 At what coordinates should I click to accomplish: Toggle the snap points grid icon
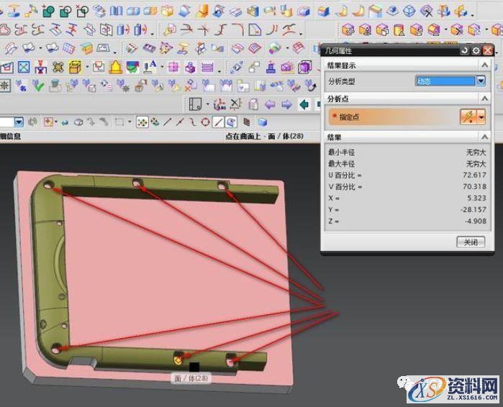click(x=142, y=122)
